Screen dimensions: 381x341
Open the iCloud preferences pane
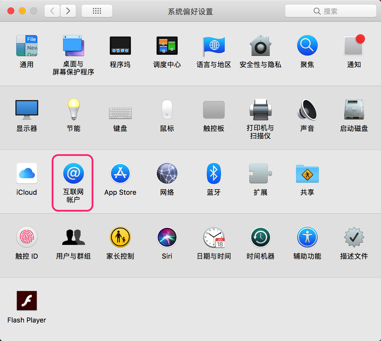pyautogui.click(x=27, y=174)
